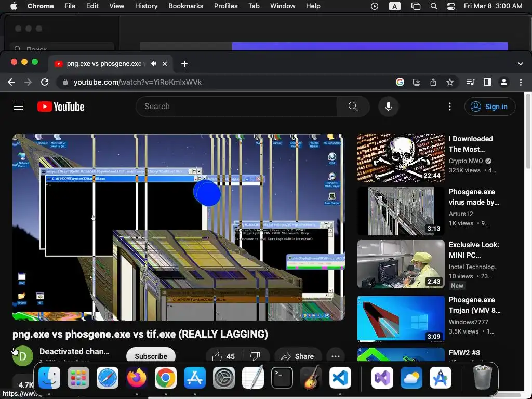The height and width of the screenshot is (399, 532).
Task: Mute the tab via speaker icon
Action: [x=154, y=64]
